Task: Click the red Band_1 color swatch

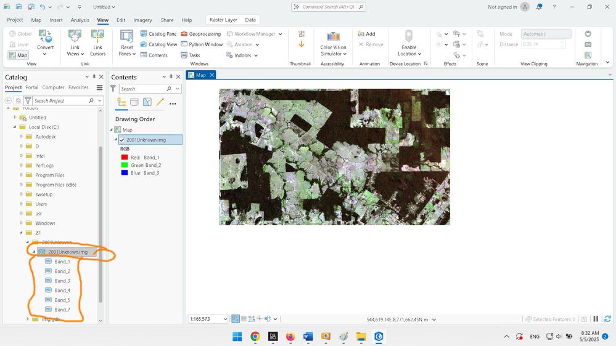Action: (x=125, y=158)
